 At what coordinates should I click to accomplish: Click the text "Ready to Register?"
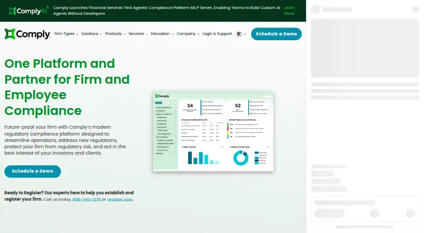click(x=24, y=193)
